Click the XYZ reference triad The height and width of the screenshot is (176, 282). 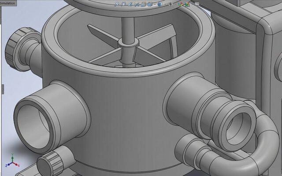12,161
